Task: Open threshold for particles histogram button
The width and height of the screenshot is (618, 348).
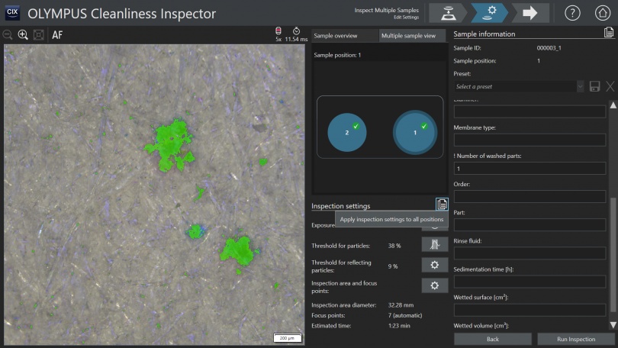Action: pyautogui.click(x=434, y=245)
